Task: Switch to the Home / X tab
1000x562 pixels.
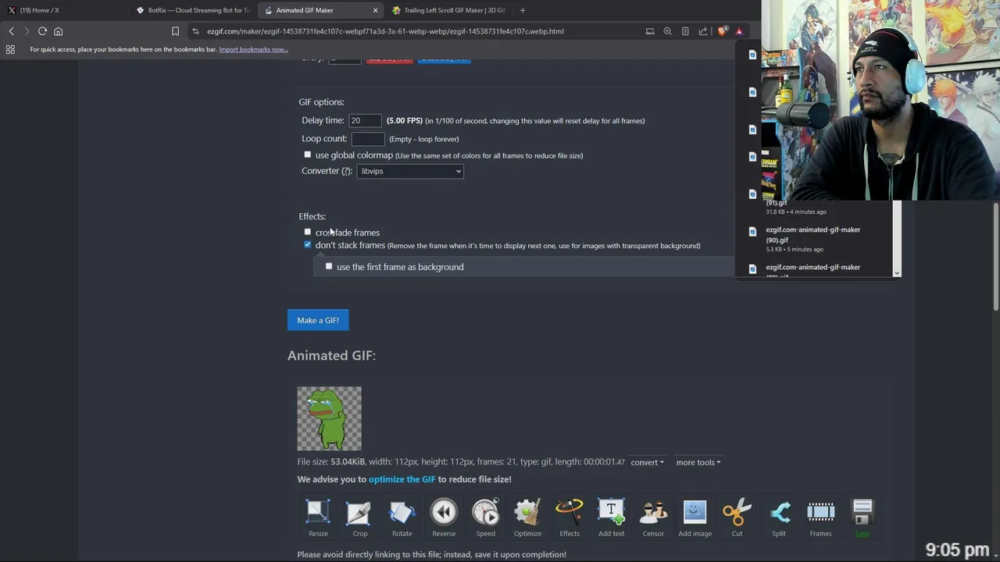Action: (x=62, y=10)
